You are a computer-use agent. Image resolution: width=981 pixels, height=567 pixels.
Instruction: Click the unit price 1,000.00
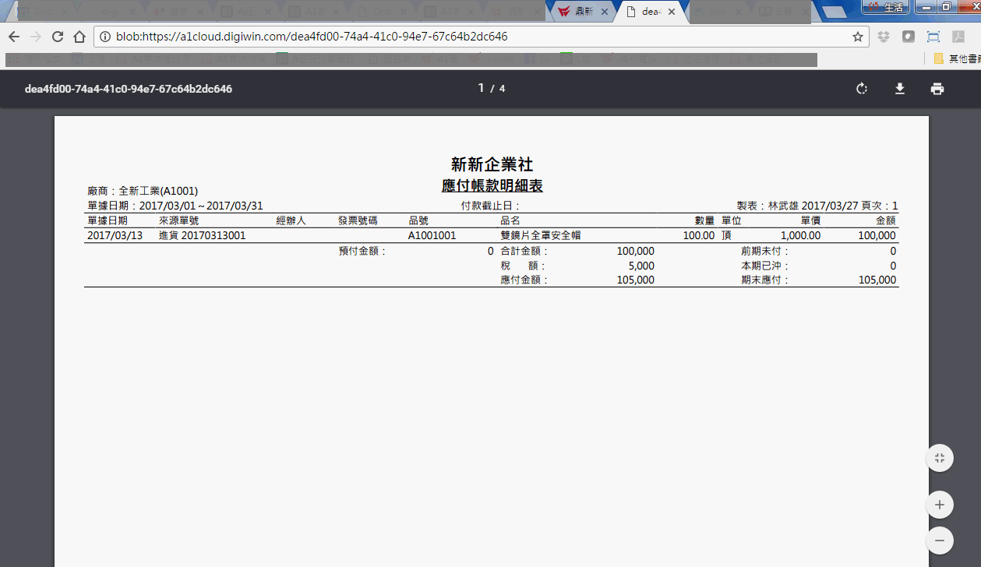click(800, 235)
